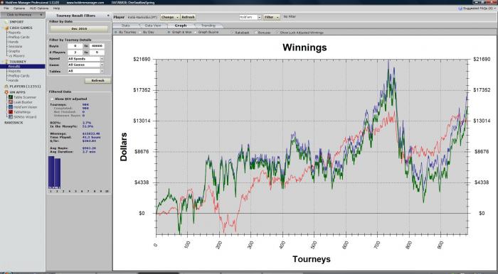Click Refresh in the filters panel
The image size is (498, 274).
pyautogui.click(x=98, y=81)
